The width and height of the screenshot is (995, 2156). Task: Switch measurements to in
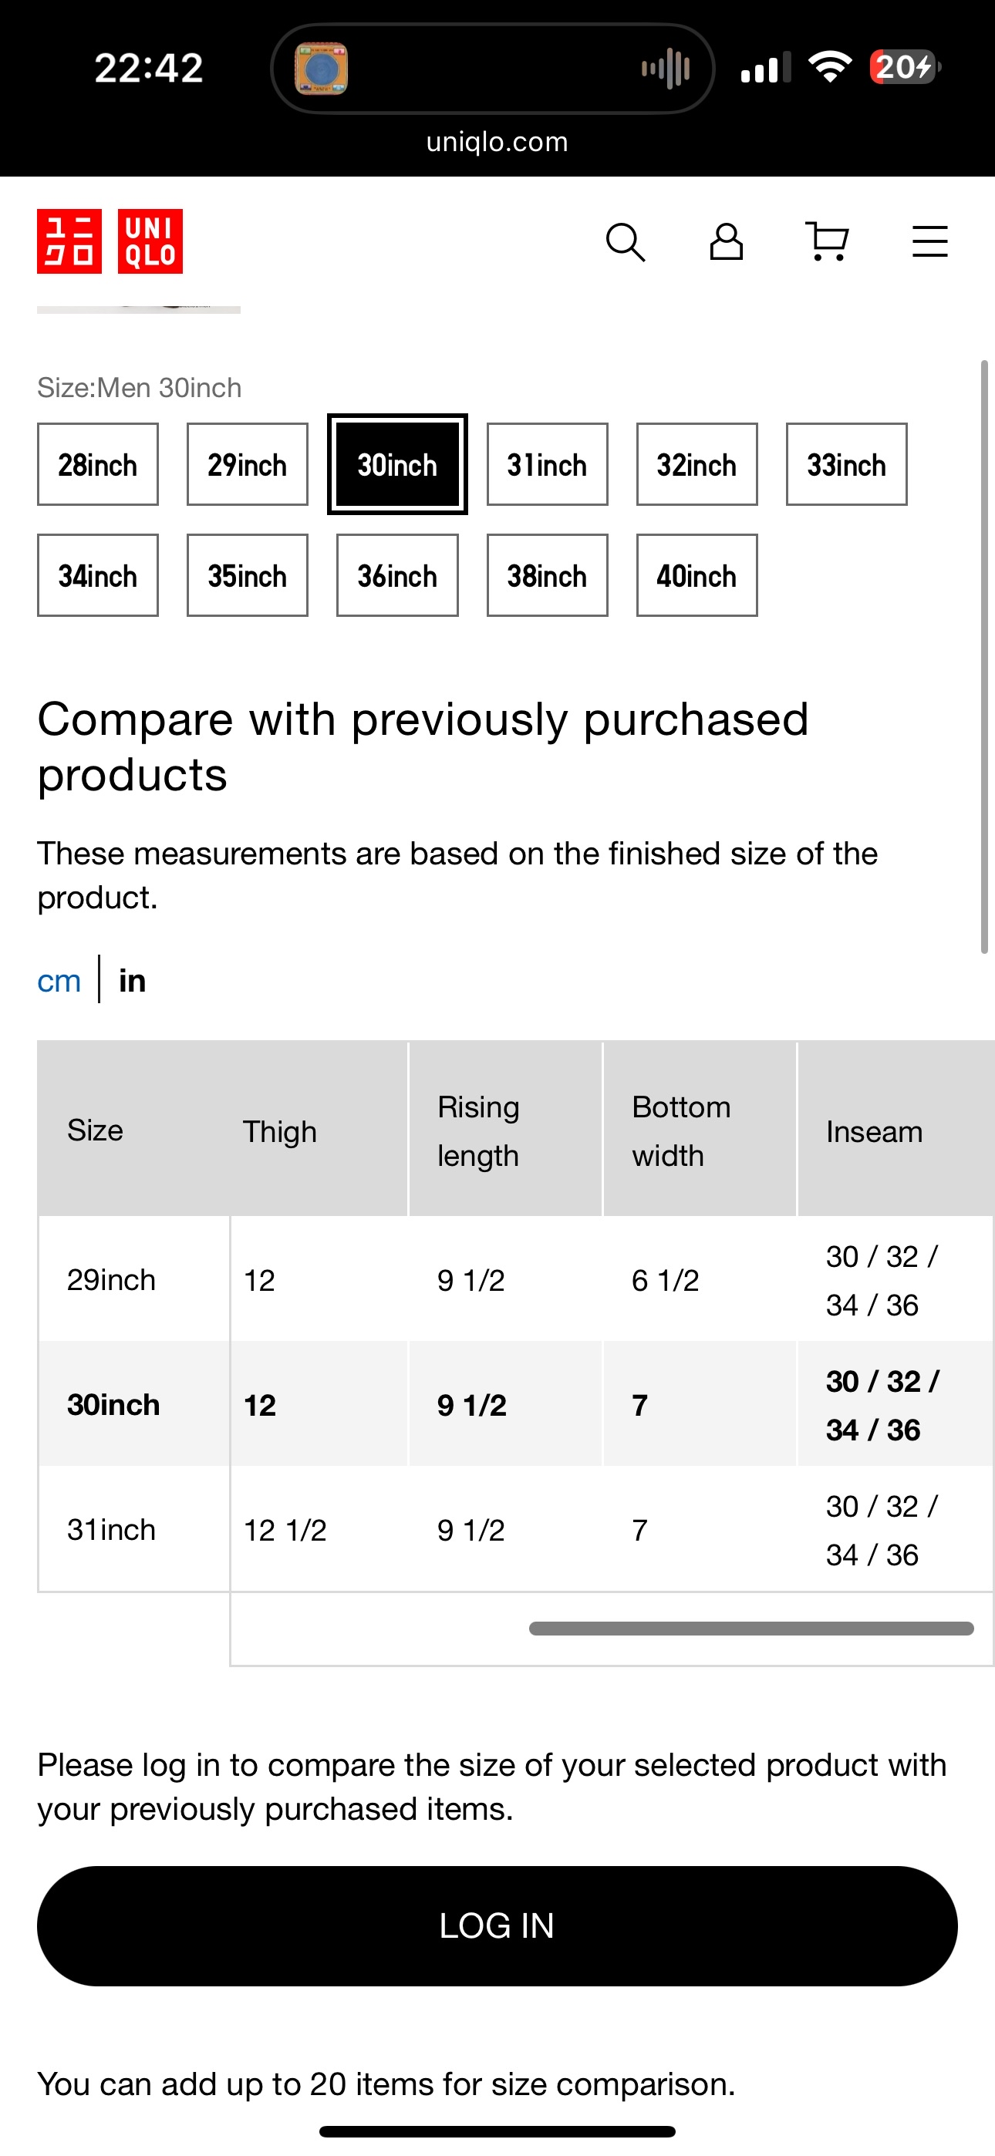coord(133,980)
